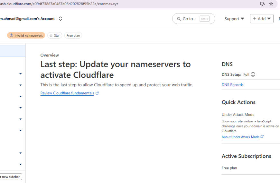Click the Ctrl+K shortcut hint

point(204,19)
